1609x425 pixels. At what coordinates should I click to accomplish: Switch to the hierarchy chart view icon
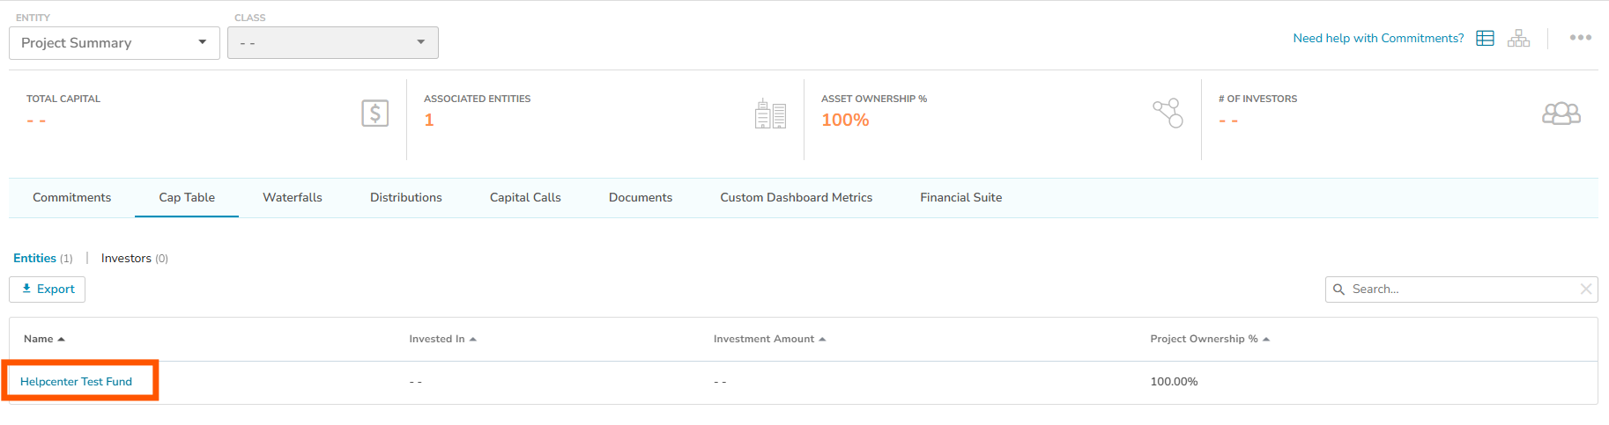(x=1518, y=39)
